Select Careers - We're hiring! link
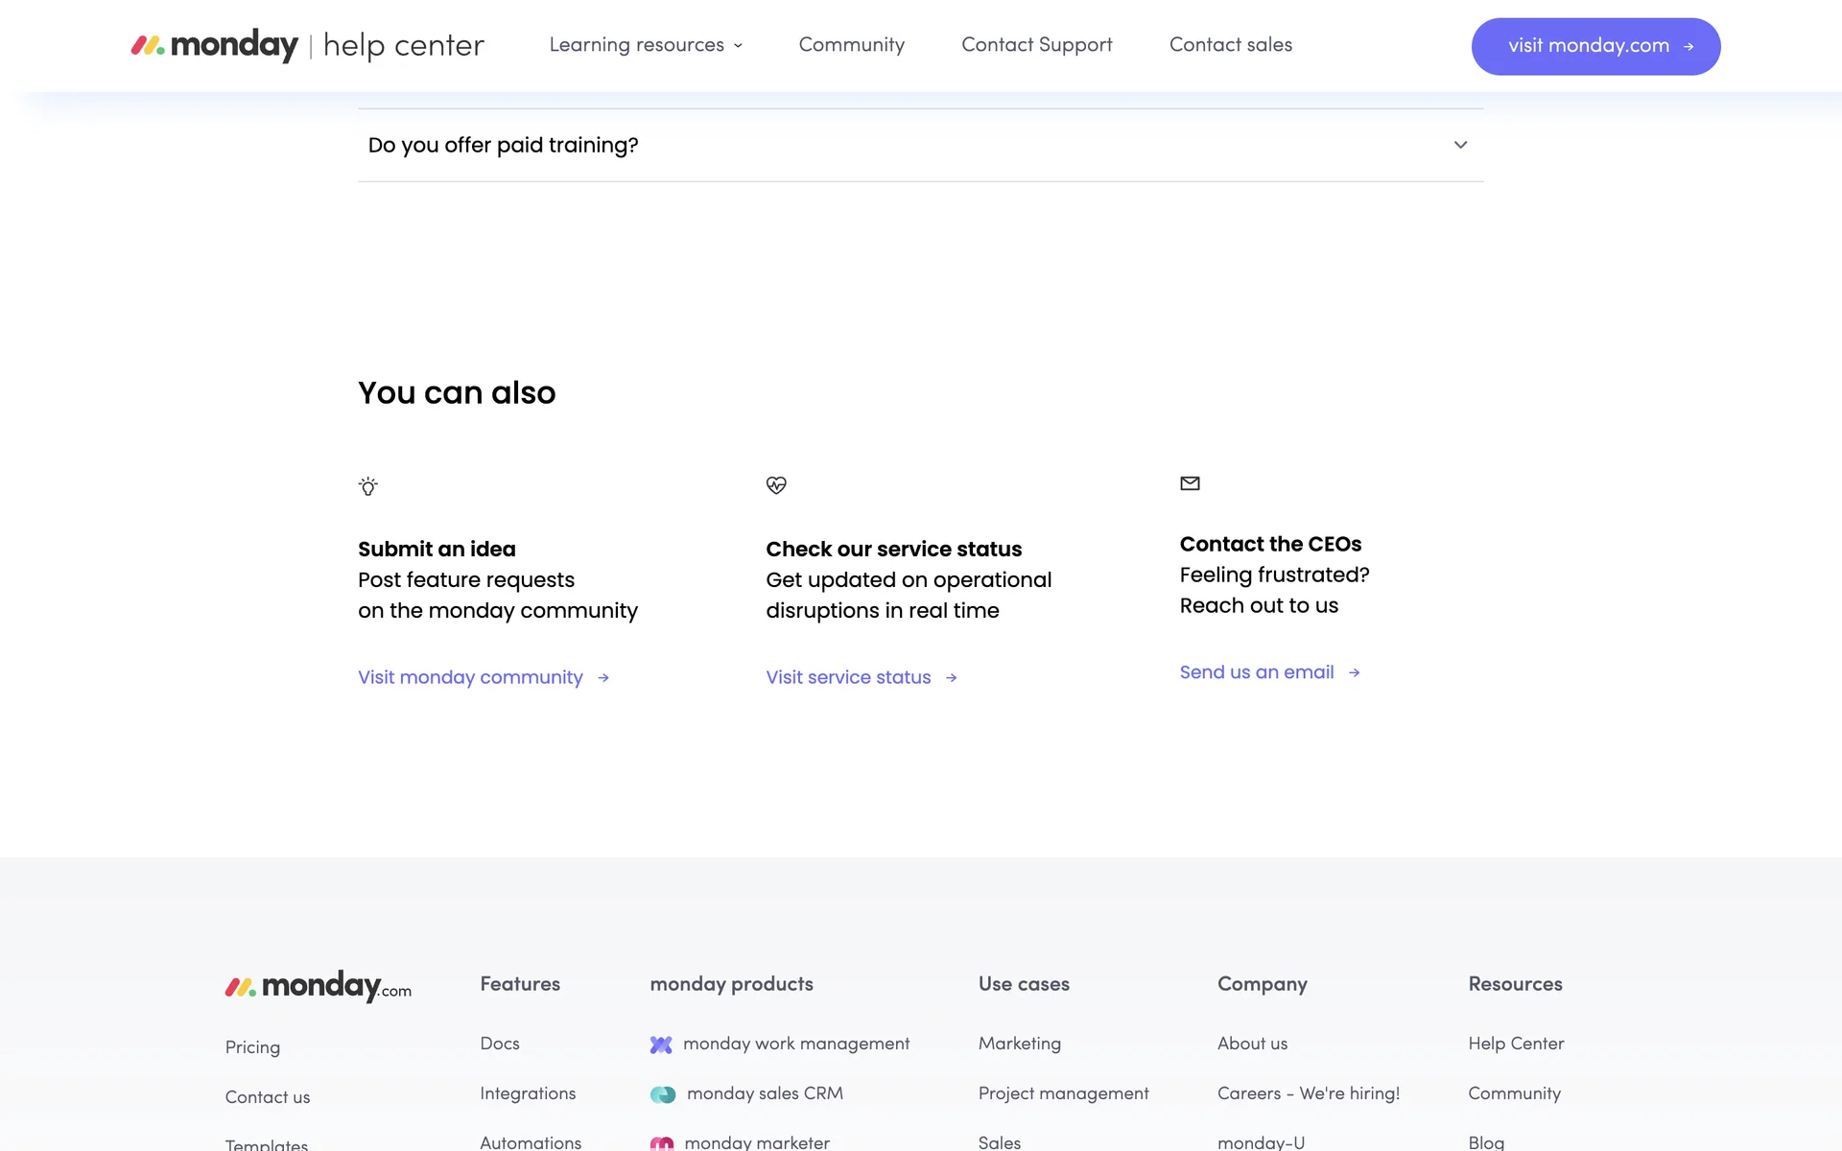 coord(1308,1093)
